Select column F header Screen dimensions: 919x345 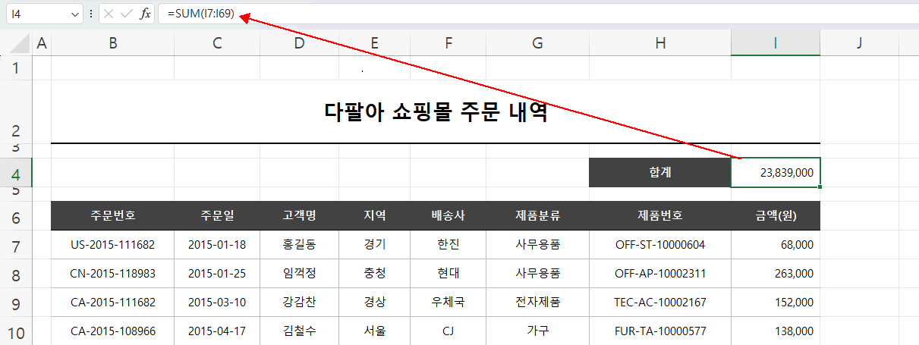(x=448, y=44)
